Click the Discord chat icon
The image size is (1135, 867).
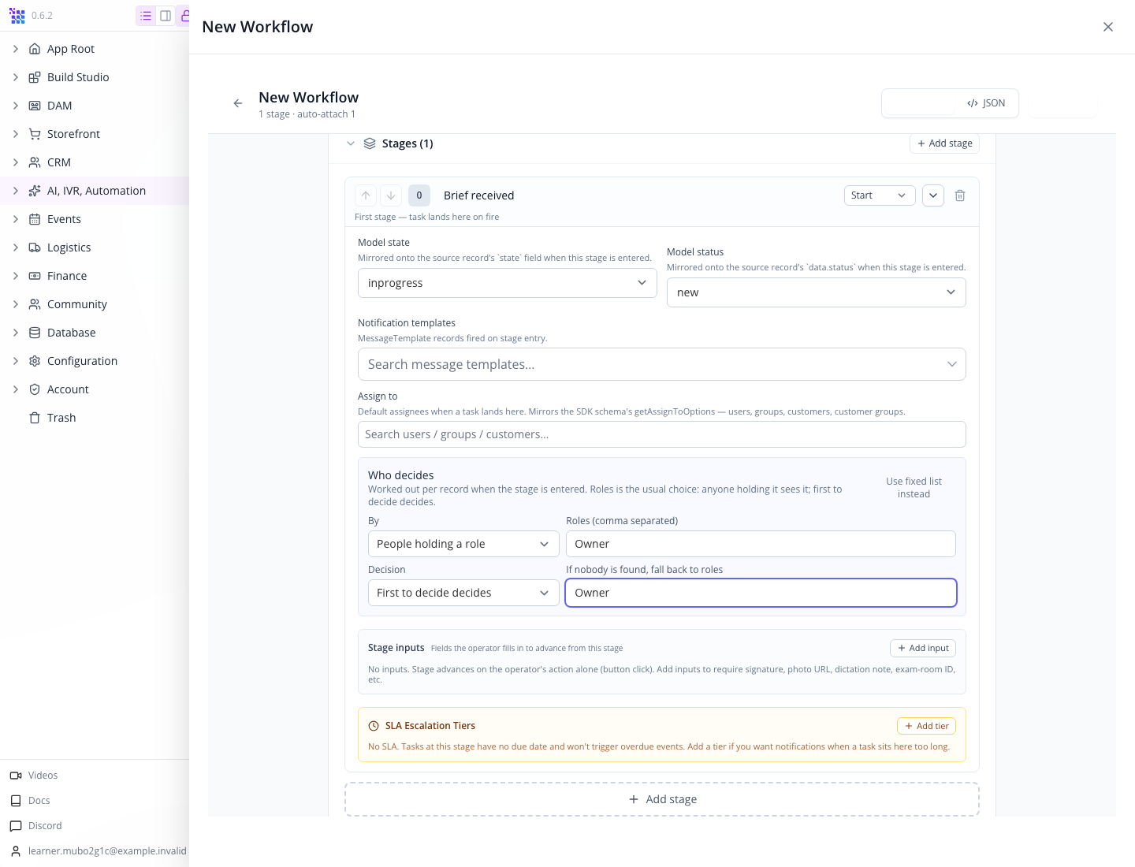coord(16,826)
